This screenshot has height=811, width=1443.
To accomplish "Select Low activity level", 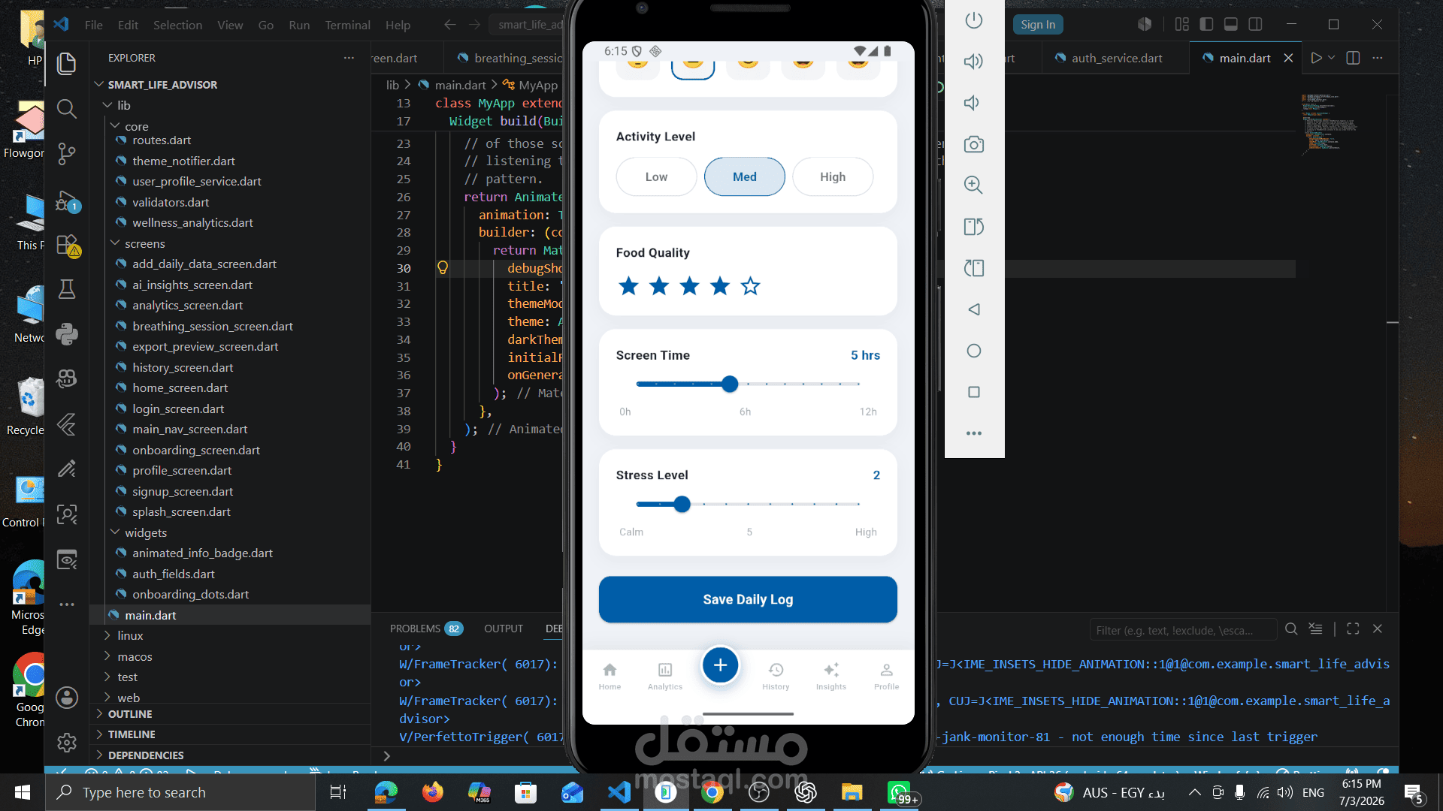I will [656, 176].
